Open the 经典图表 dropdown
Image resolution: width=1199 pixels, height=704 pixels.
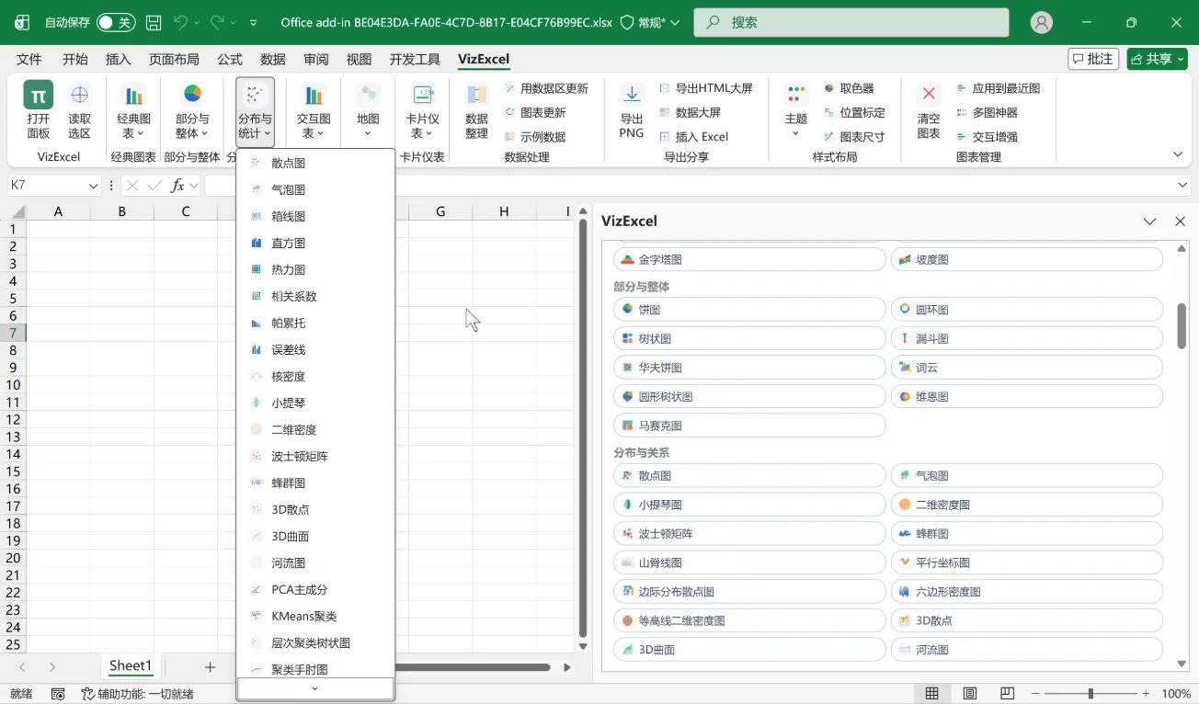pyautogui.click(x=134, y=111)
